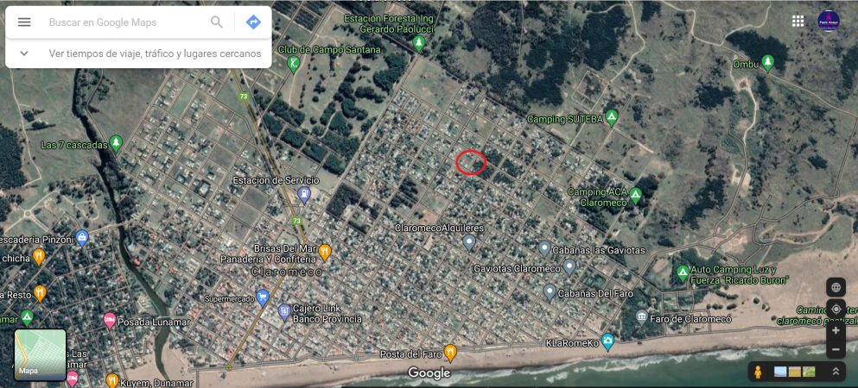The height and width of the screenshot is (388, 858).
Task: Open directions with the blue arrow icon
Action: pyautogui.click(x=253, y=22)
